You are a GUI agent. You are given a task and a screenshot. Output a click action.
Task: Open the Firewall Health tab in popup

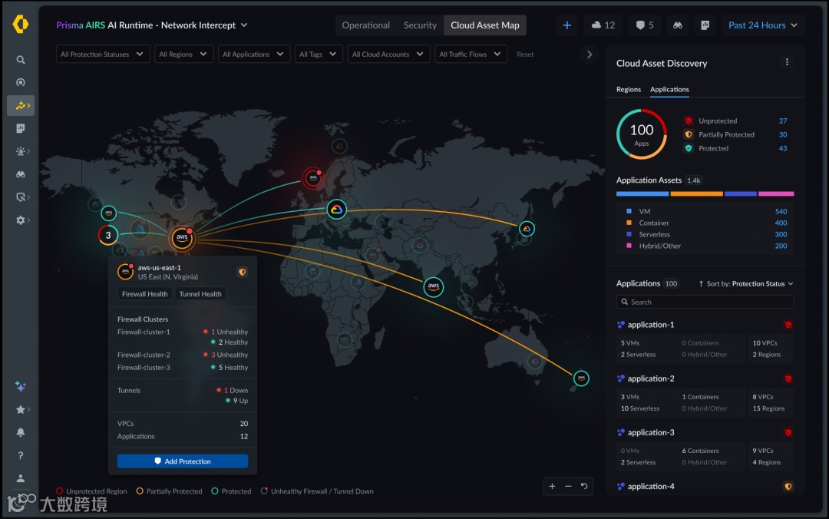tap(144, 294)
